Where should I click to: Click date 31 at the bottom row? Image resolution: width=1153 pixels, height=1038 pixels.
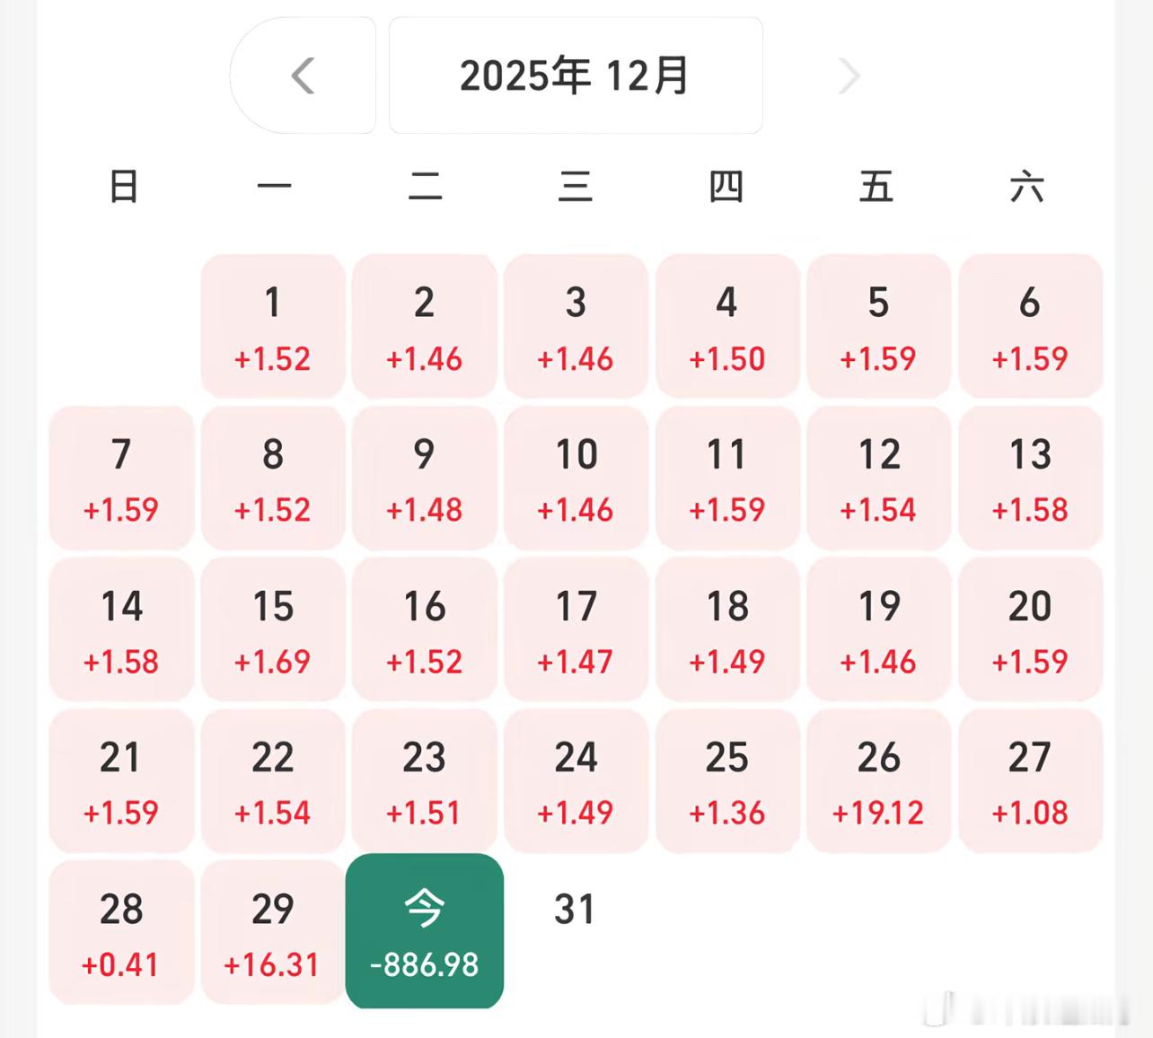(x=576, y=910)
